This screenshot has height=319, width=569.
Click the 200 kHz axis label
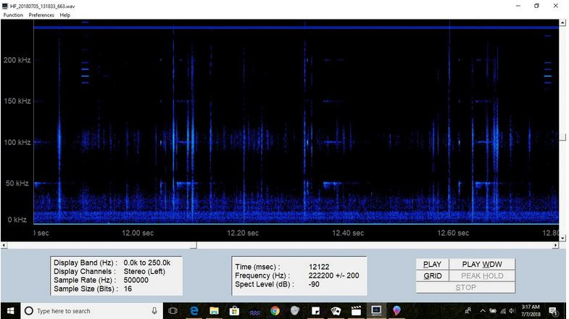click(17, 60)
